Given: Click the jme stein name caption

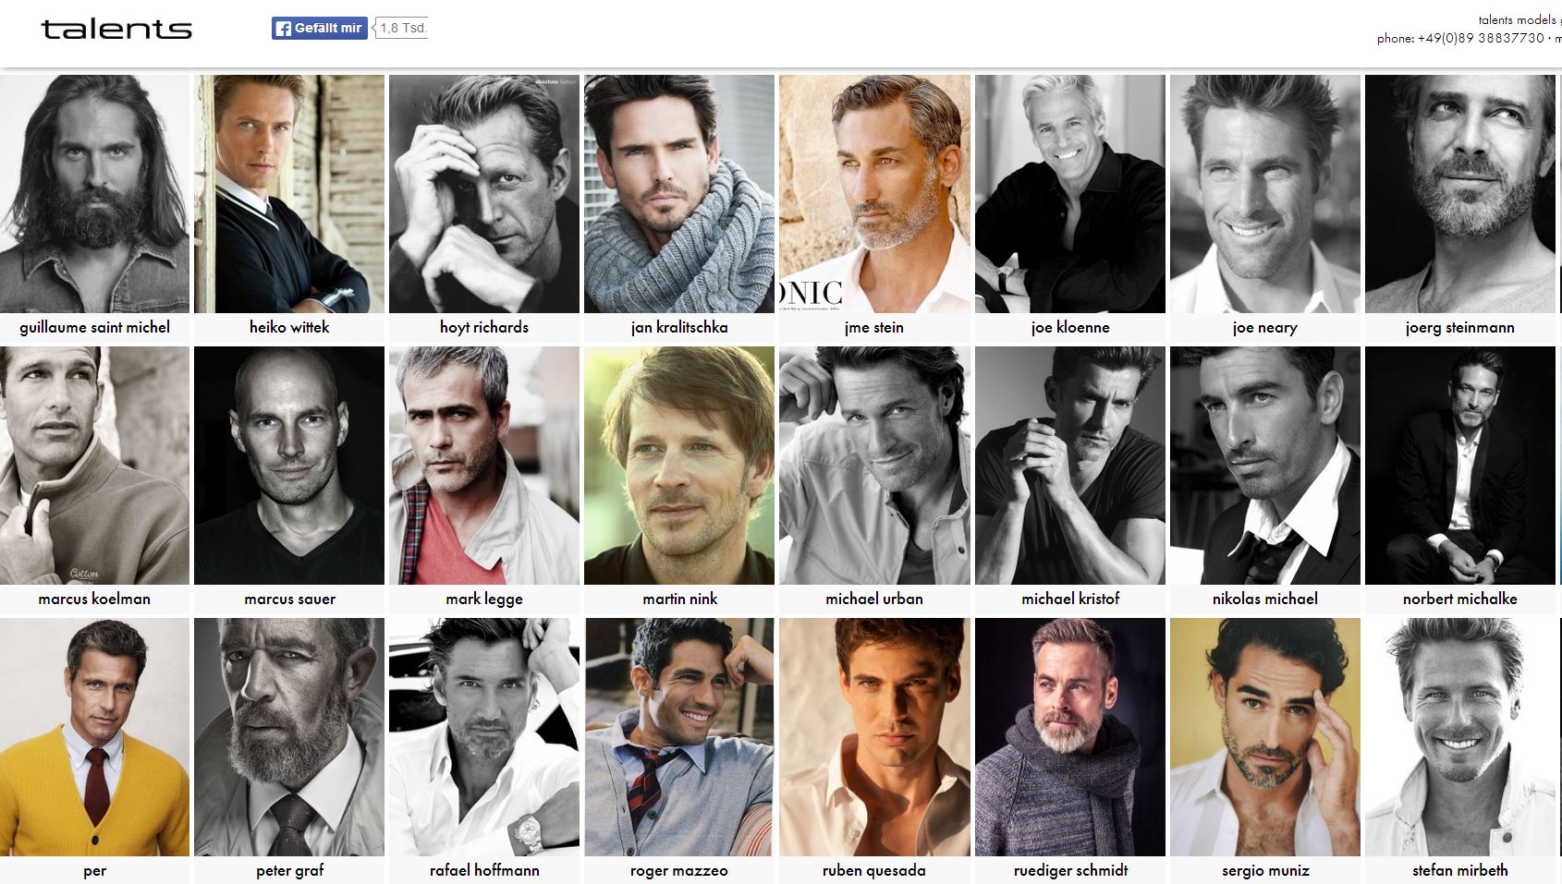Looking at the screenshot, I should click(x=874, y=327).
